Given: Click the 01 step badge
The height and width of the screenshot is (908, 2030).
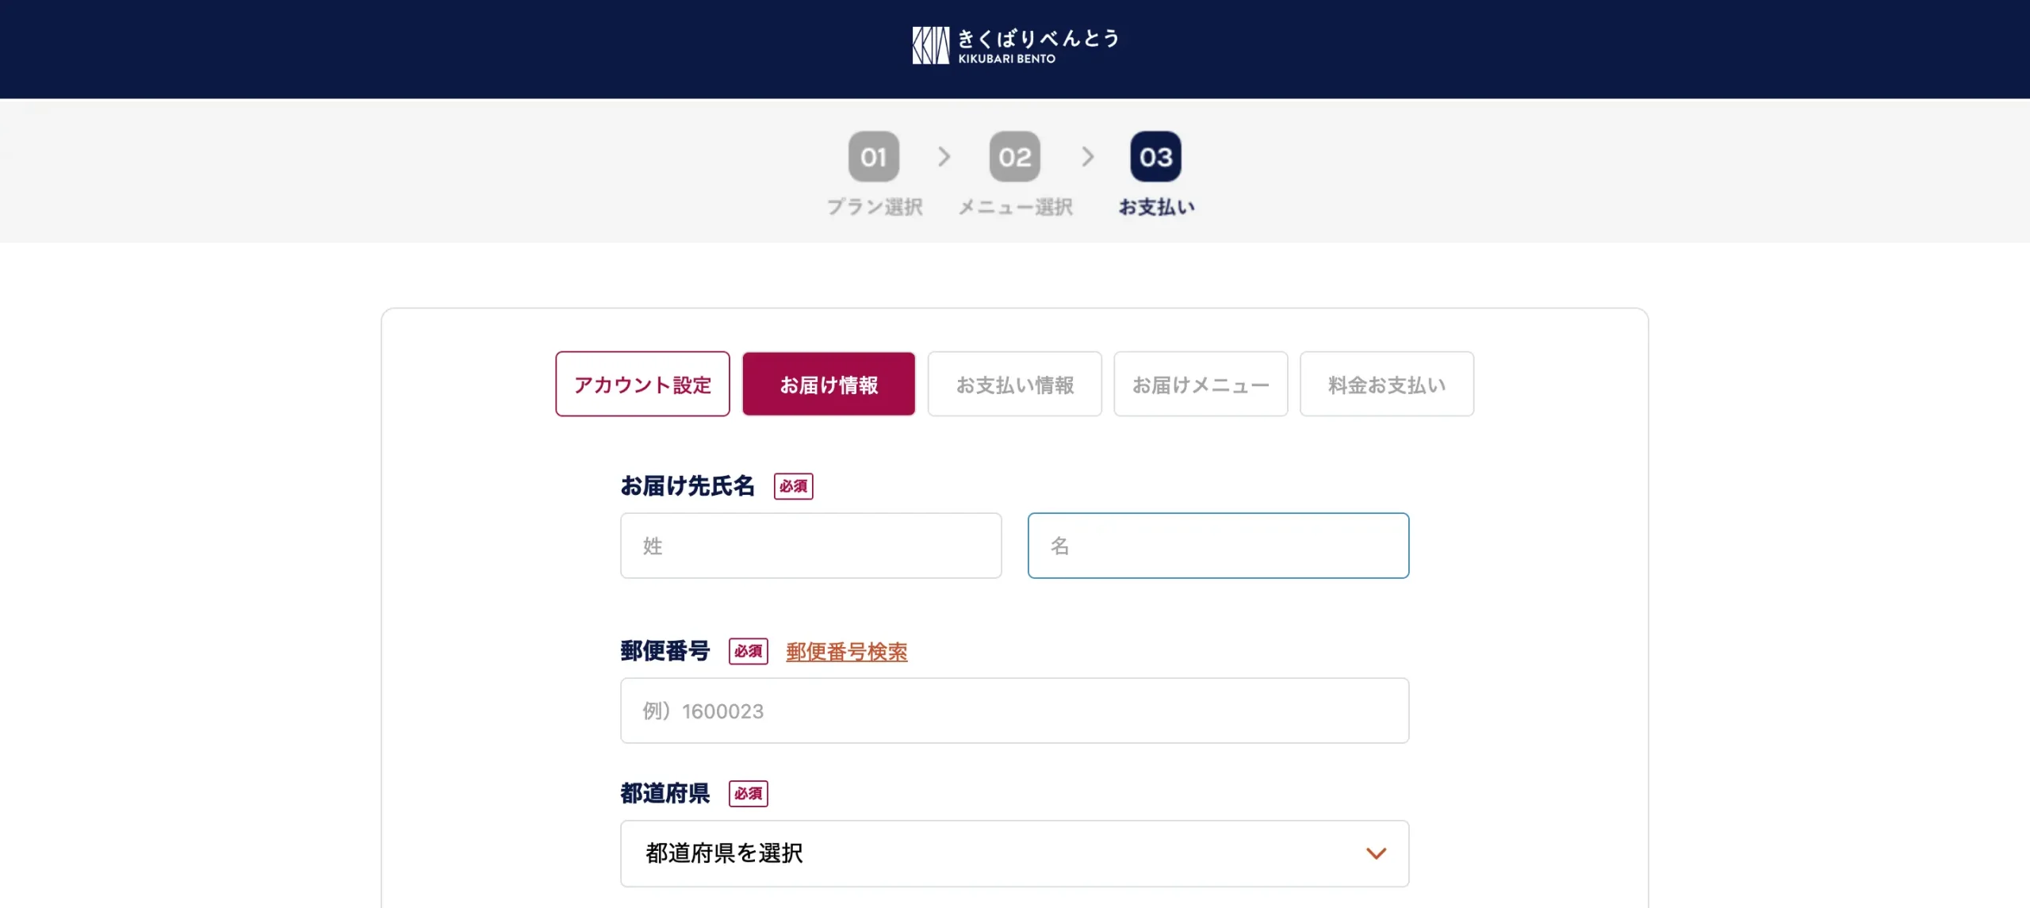Looking at the screenshot, I should tap(873, 156).
